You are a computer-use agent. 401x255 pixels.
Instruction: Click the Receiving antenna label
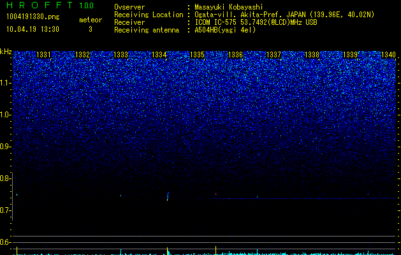coord(147,30)
